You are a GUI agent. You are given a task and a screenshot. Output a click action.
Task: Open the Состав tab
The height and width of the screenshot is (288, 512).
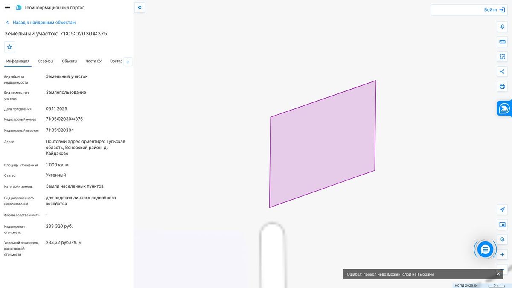[116, 61]
